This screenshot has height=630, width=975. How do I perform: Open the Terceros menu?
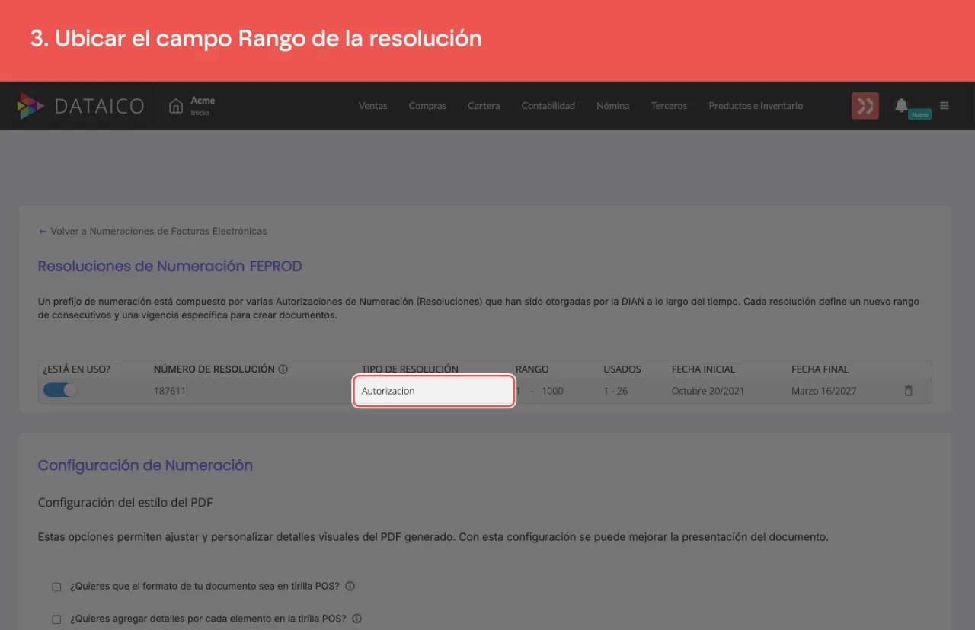coord(669,106)
